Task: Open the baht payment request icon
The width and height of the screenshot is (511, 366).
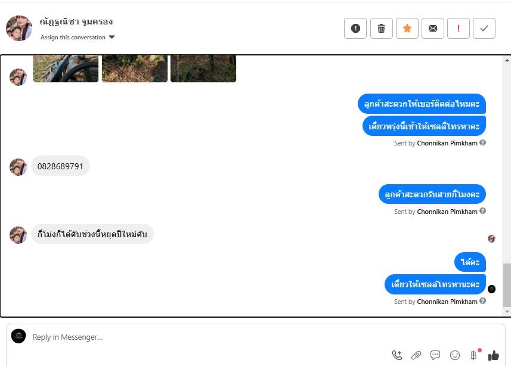Action: point(474,355)
